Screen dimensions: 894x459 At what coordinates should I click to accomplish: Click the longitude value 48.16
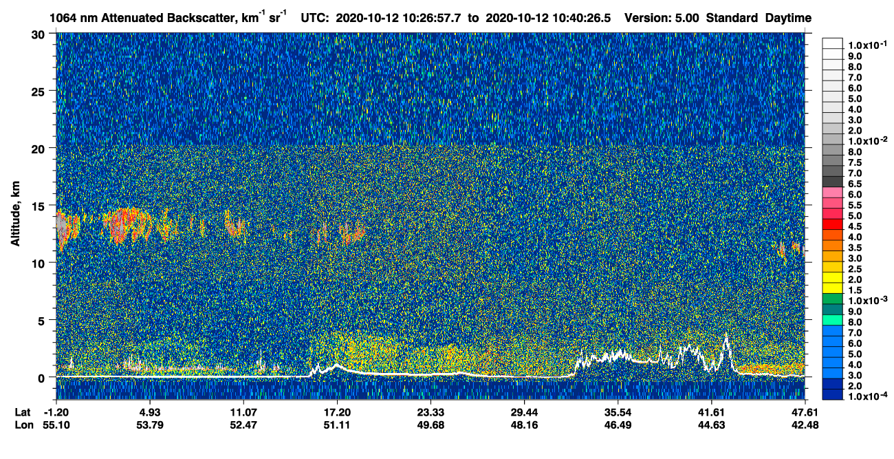(524, 425)
